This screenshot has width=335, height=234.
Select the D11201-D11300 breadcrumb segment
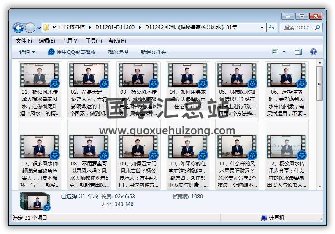(x=115, y=27)
